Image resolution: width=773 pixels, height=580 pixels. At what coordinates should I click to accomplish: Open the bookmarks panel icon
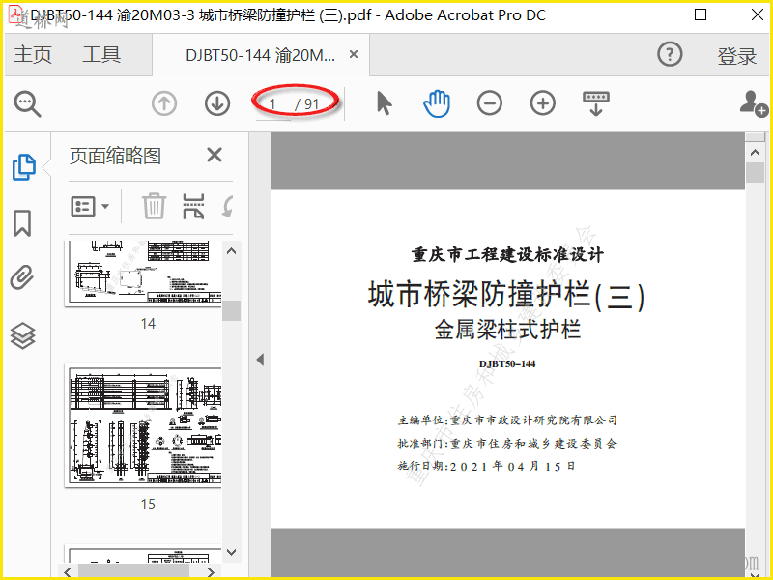pos(22,223)
